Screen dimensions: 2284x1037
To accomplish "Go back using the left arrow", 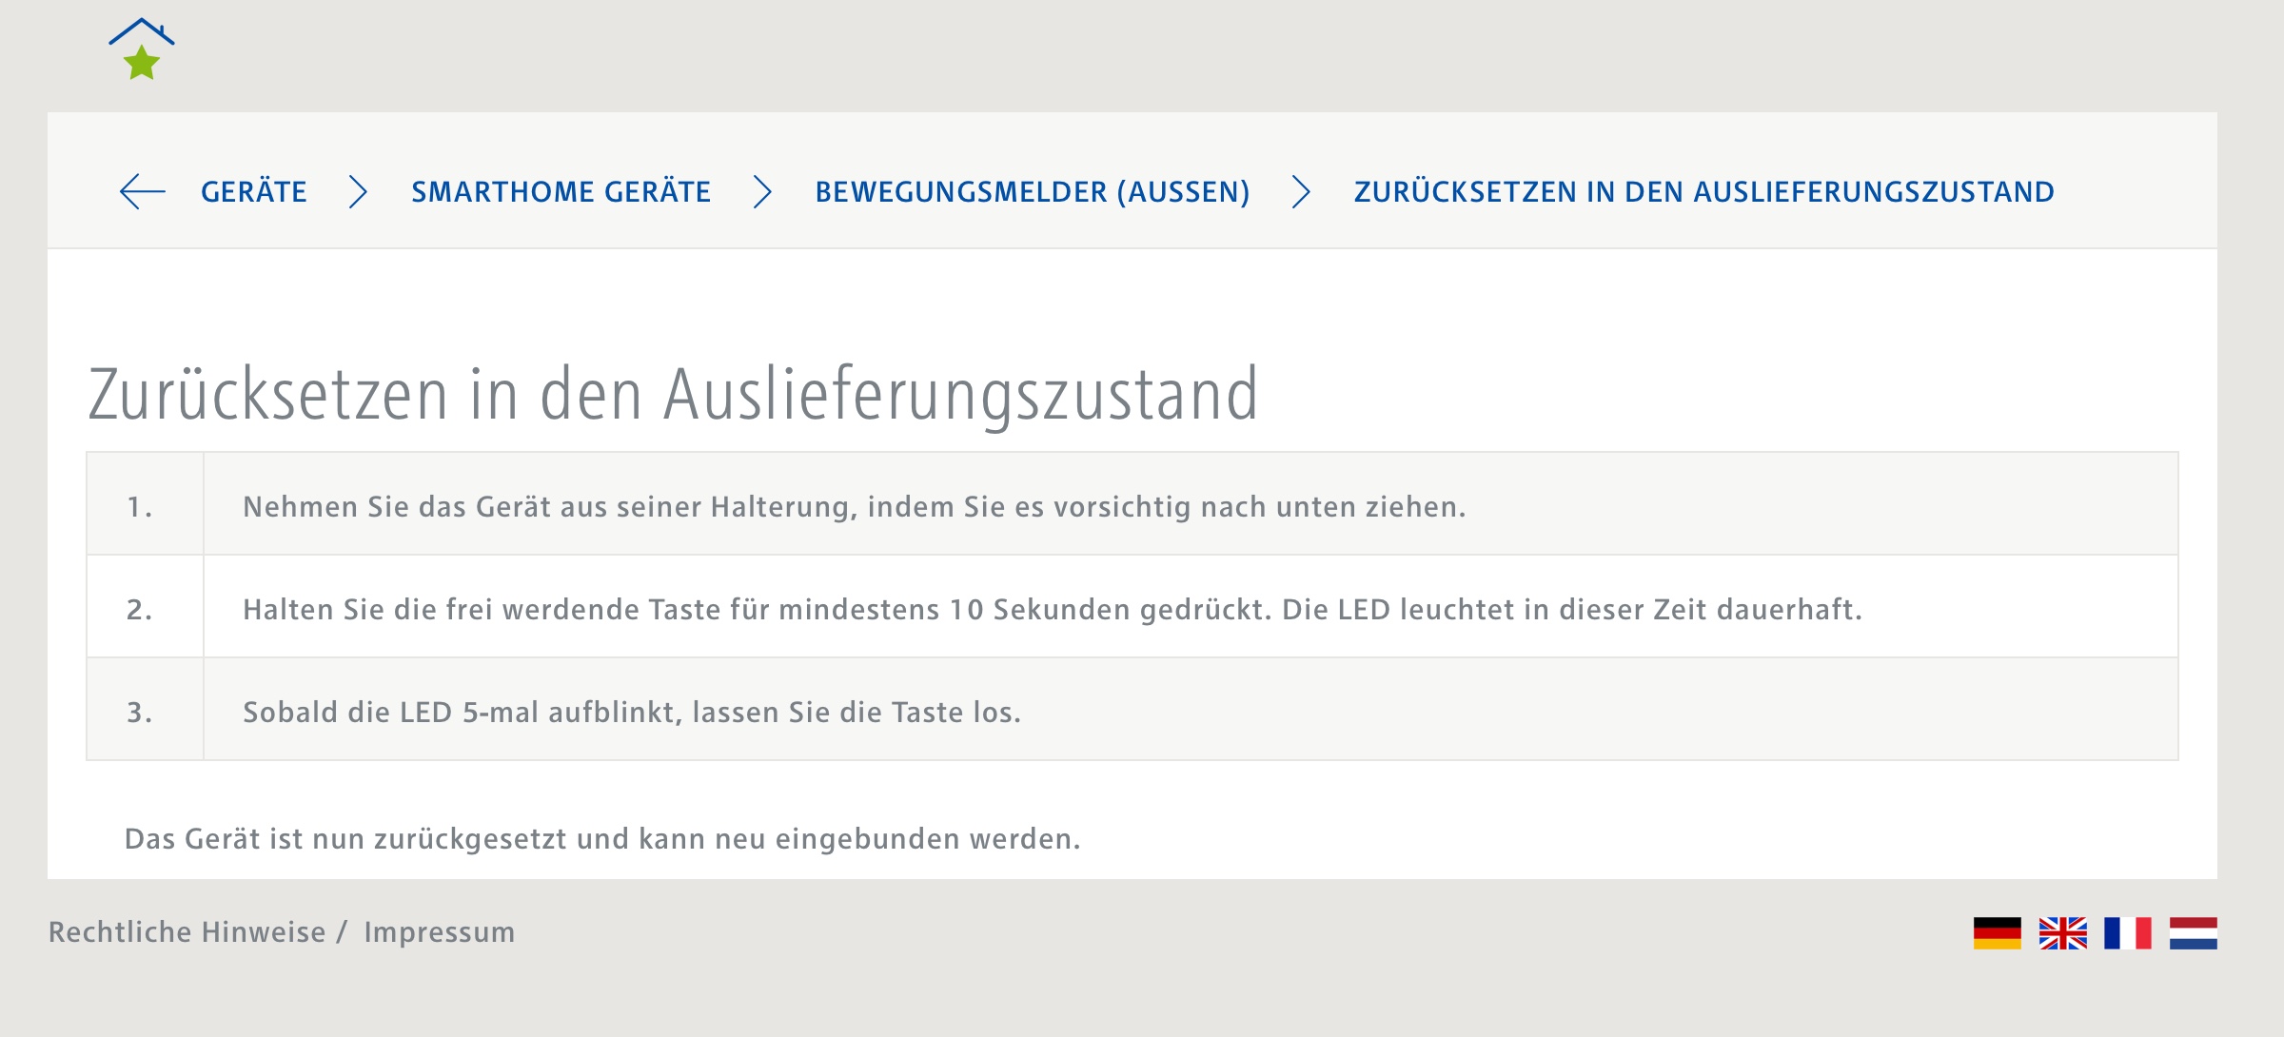I will [143, 191].
